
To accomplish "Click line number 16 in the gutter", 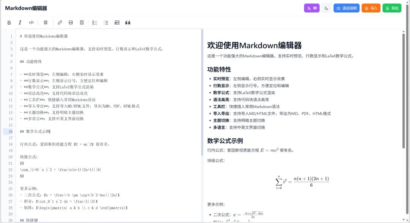I will point(11,132).
